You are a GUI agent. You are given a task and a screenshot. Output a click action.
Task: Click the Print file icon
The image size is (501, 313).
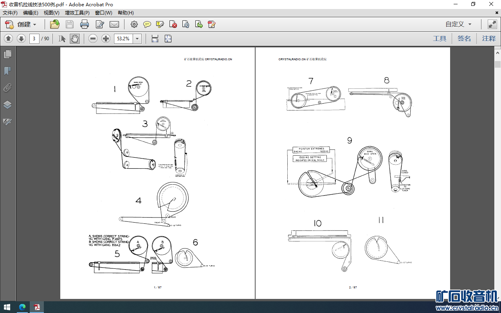click(x=85, y=25)
